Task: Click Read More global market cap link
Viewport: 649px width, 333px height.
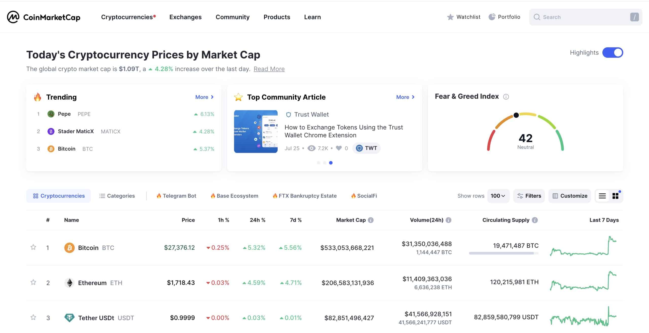Action: pyautogui.click(x=269, y=68)
